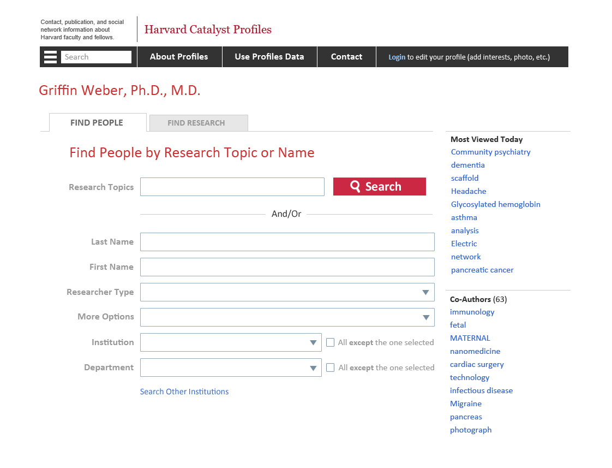The image size is (612, 468).
Task: Open Community psychiatry link
Action: coord(490,152)
